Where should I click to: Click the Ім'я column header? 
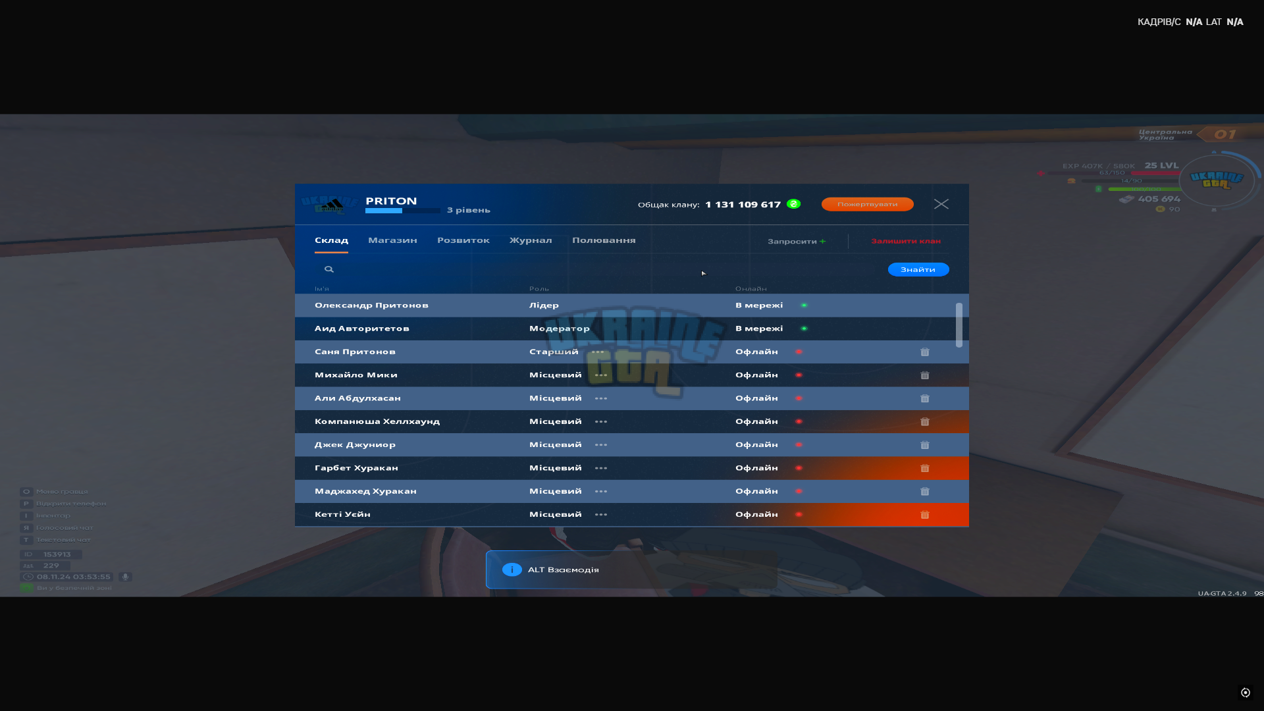(322, 289)
